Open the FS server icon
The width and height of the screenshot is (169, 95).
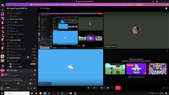coord(2,52)
